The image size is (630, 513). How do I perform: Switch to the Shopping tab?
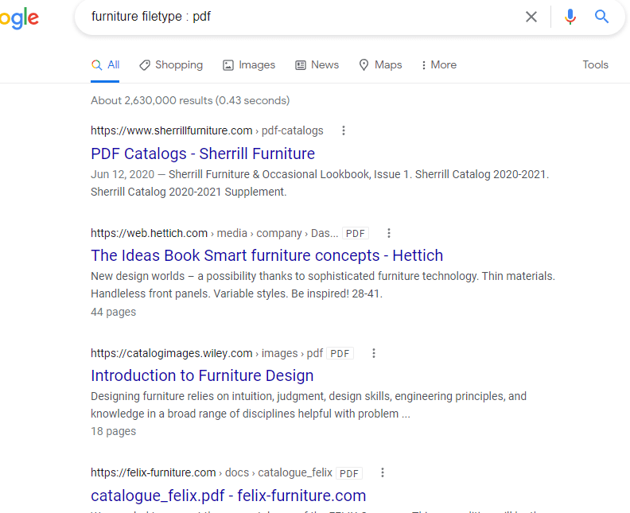click(171, 65)
